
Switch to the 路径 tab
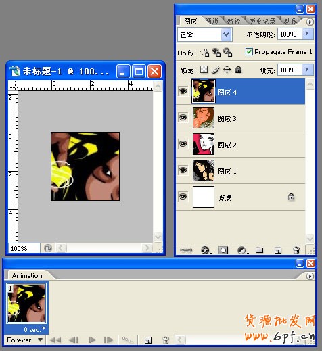[233, 22]
